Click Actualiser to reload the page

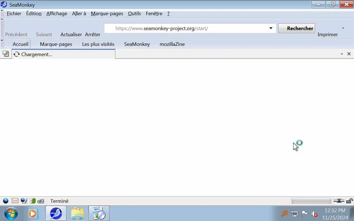click(x=71, y=34)
